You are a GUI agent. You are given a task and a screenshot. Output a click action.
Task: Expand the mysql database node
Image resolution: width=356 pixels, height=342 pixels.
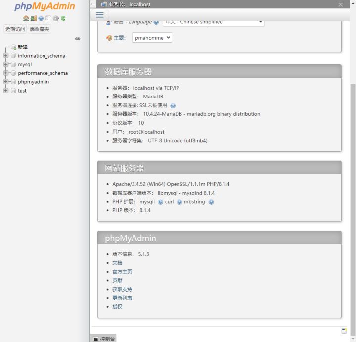[x=6, y=64]
